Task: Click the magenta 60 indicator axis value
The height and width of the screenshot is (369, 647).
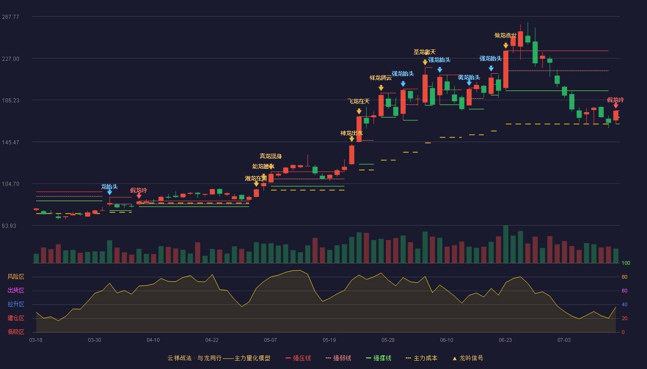Action: (624, 291)
